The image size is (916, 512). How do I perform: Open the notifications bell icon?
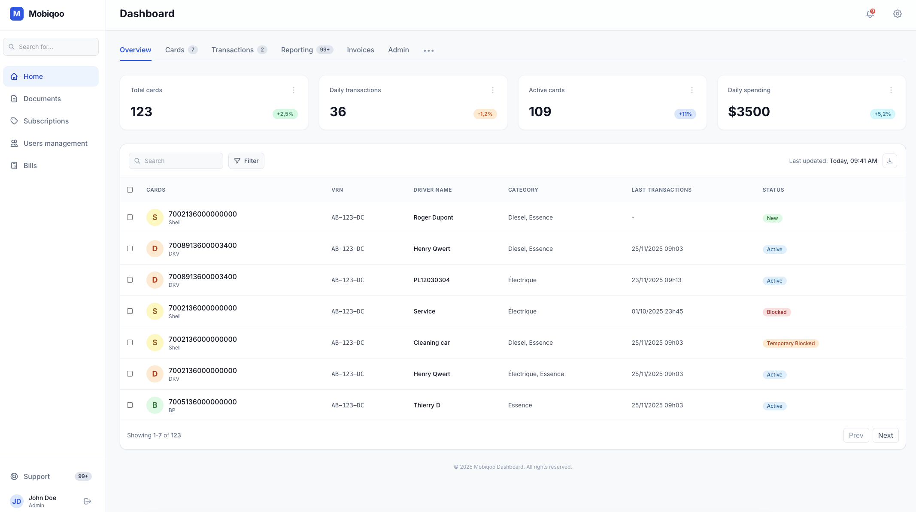[870, 14]
